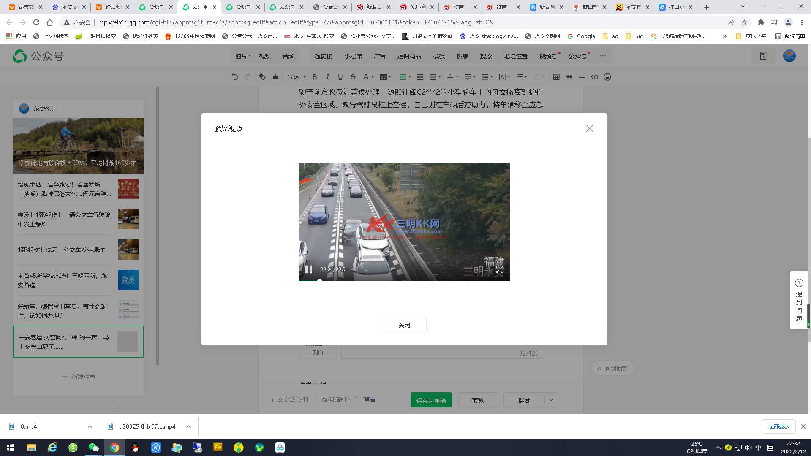
Task: Open the Google bookmark
Action: point(581,36)
